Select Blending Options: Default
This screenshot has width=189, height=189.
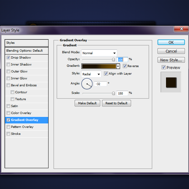pyautogui.click(x=26, y=51)
